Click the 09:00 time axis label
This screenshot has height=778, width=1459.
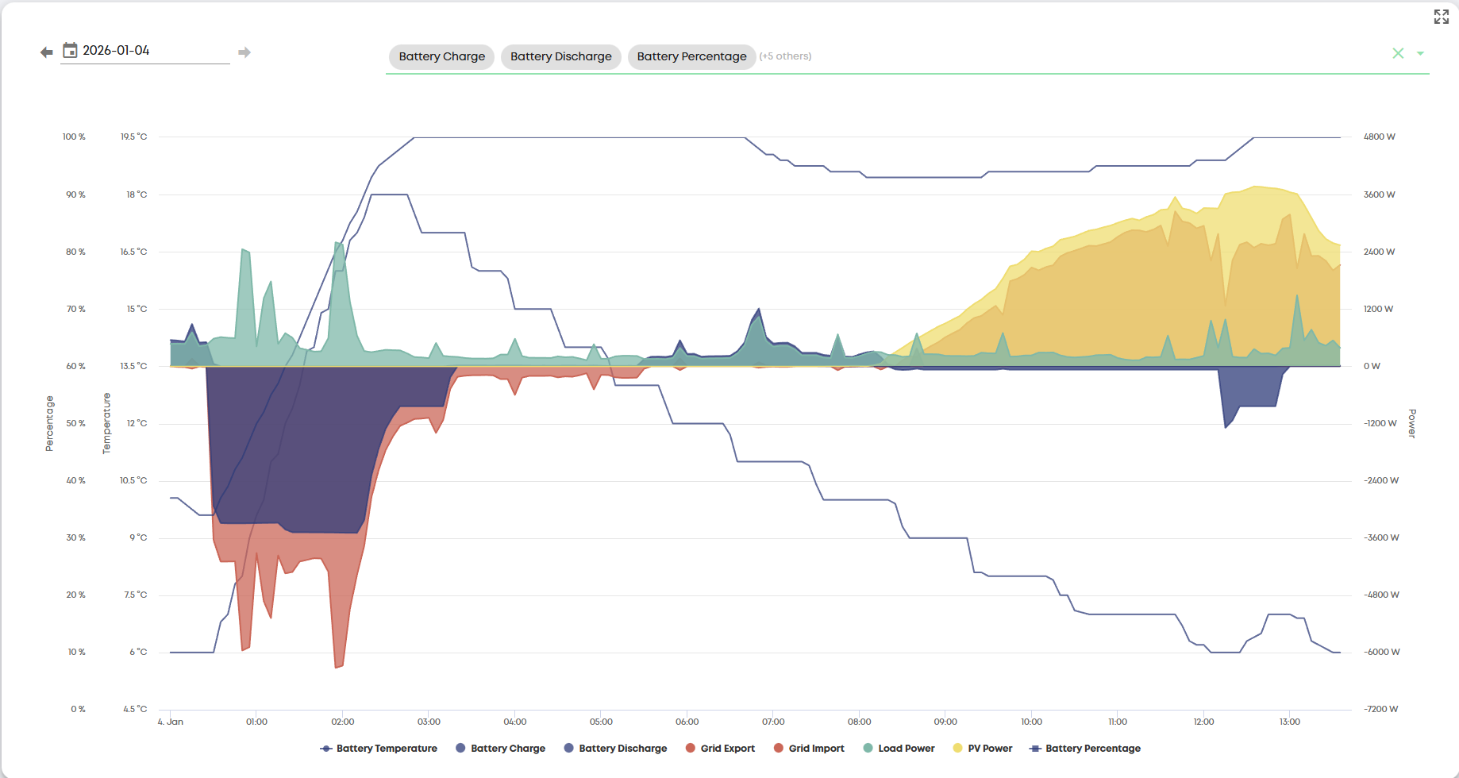point(945,722)
